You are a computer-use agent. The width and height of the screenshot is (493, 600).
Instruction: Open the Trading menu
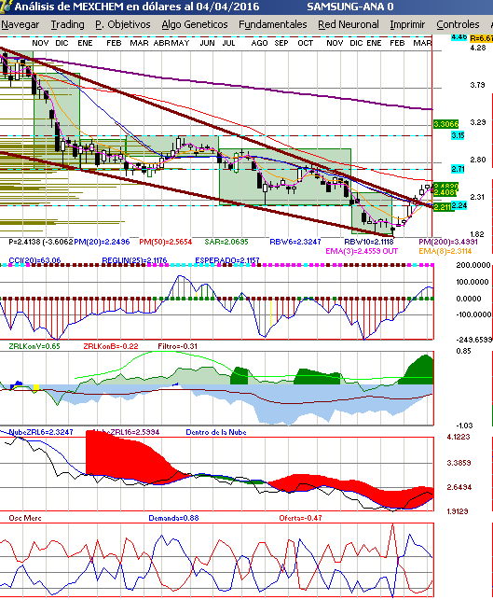point(68,24)
